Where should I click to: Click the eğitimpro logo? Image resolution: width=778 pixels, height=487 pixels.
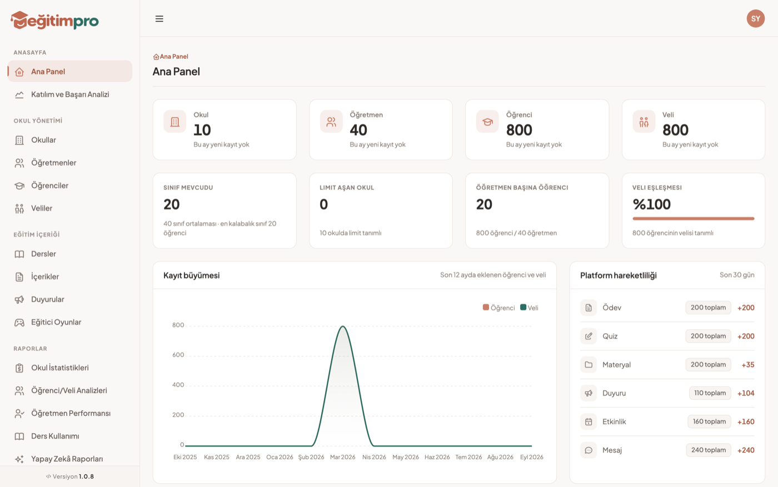click(x=54, y=21)
